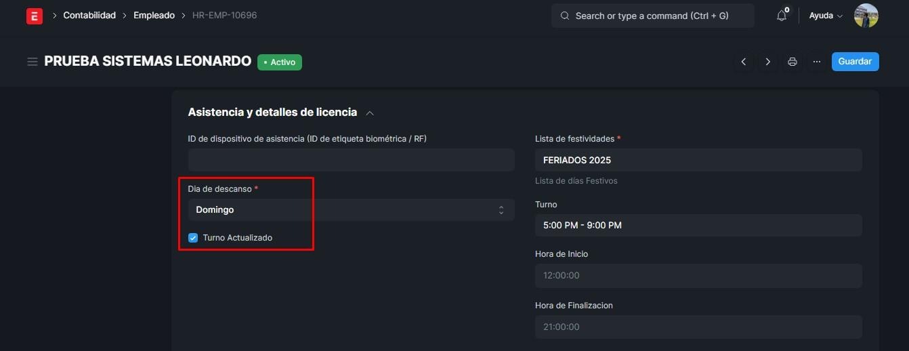Focus the search or command bar
The height and width of the screenshot is (351, 909).
[652, 16]
